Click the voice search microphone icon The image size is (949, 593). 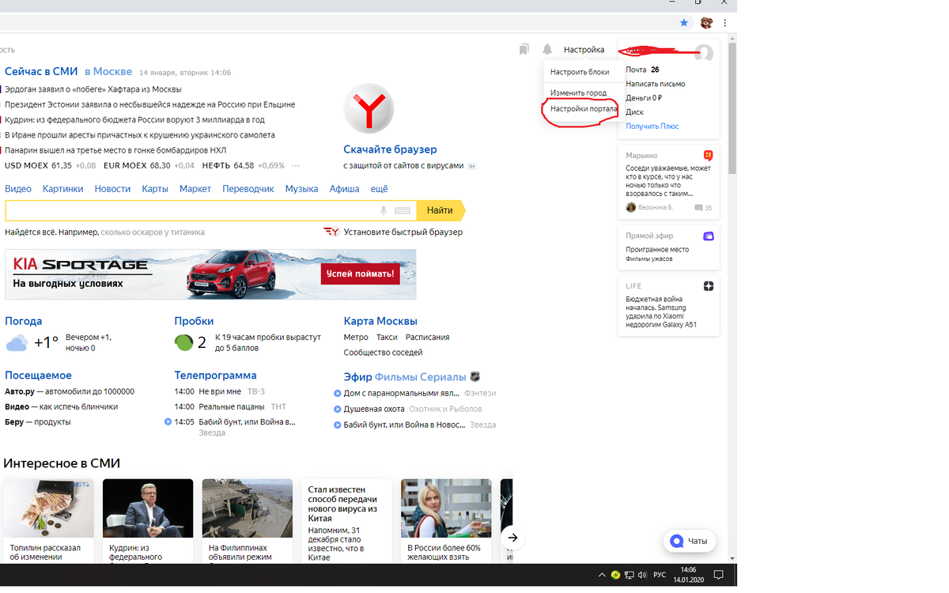click(384, 210)
